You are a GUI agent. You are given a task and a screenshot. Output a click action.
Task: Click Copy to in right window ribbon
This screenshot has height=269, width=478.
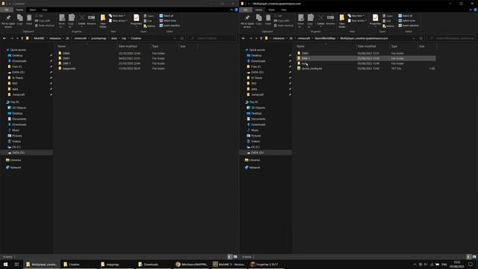311,21
